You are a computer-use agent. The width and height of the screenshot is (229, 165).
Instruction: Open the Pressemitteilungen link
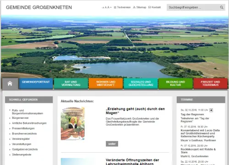[23, 128]
